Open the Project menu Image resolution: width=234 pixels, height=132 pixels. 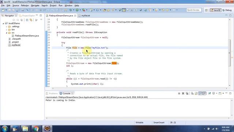pos(53,5)
